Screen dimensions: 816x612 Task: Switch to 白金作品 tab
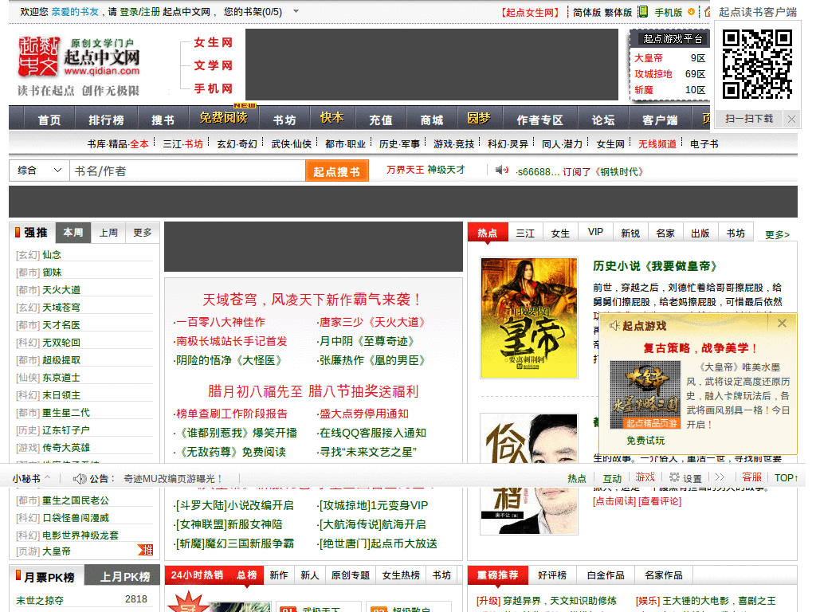point(606,575)
